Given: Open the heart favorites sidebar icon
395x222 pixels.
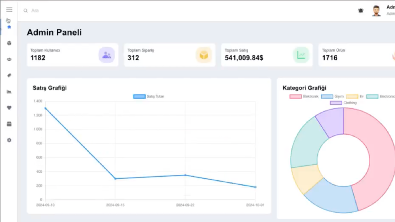Looking at the screenshot, I should point(9,108).
